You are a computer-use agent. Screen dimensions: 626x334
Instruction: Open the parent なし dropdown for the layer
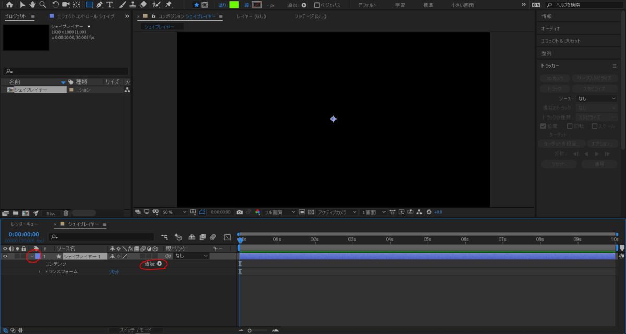pyautogui.click(x=191, y=256)
